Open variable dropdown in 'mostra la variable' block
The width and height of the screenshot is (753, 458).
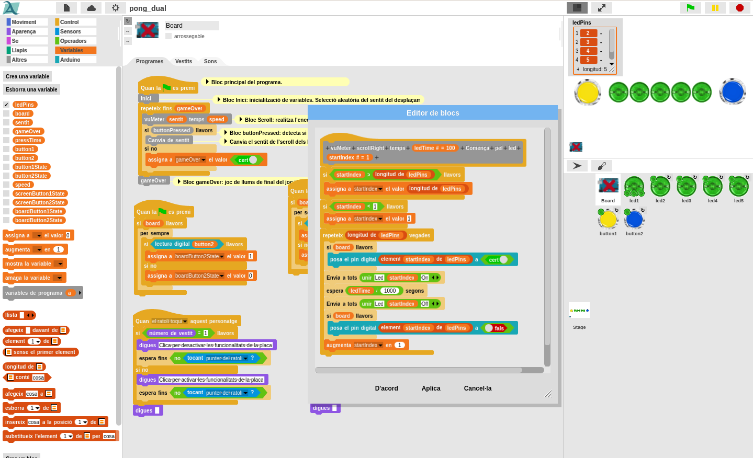coord(59,264)
